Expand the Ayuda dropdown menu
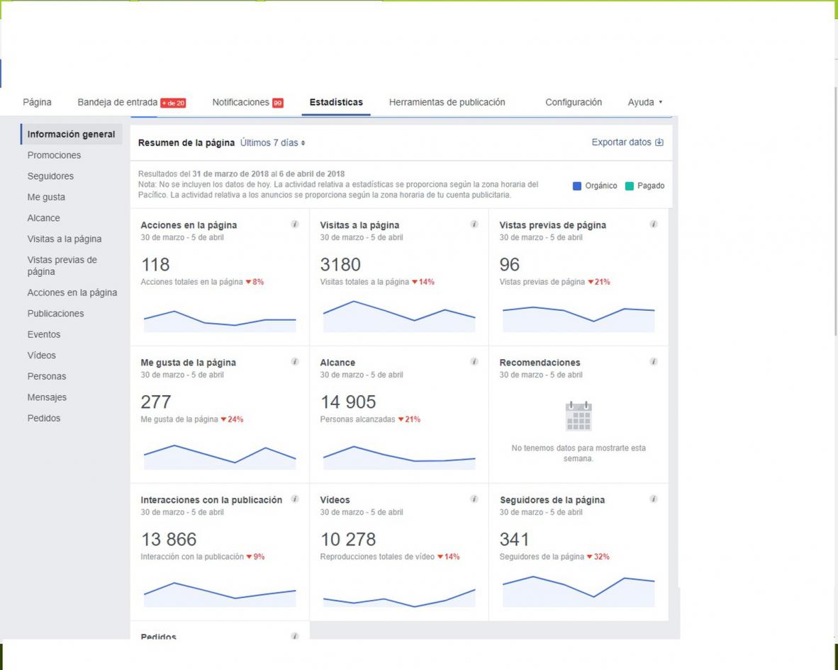Image resolution: width=838 pixels, height=670 pixels. pyautogui.click(x=645, y=102)
